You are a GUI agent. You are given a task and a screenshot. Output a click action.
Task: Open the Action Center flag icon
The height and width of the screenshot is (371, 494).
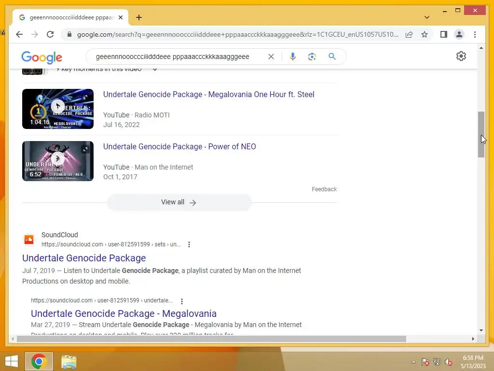click(x=425, y=362)
